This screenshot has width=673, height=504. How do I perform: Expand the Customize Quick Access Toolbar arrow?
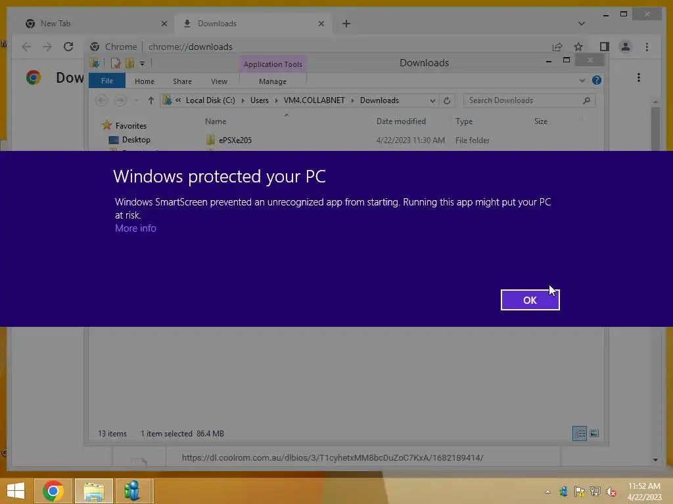click(142, 64)
